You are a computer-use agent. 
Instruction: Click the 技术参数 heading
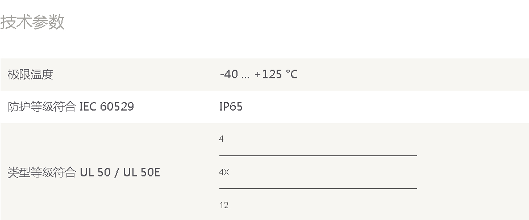point(32,22)
